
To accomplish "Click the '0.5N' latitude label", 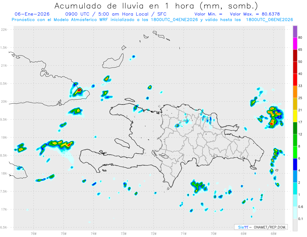I will [4, 84].
